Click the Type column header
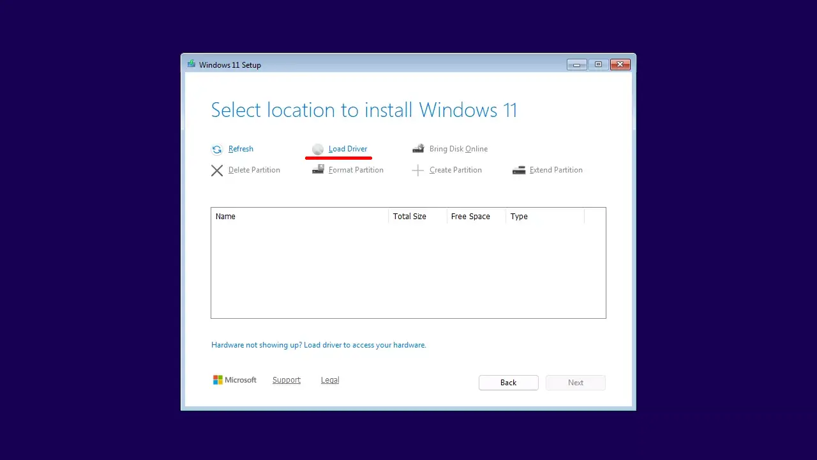 click(545, 217)
